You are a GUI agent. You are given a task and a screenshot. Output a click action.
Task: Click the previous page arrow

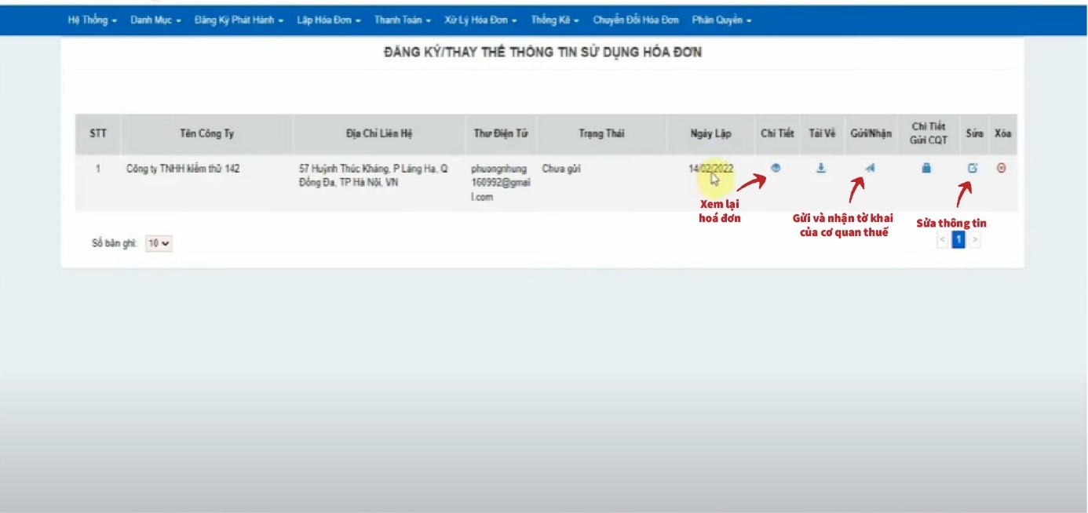943,240
